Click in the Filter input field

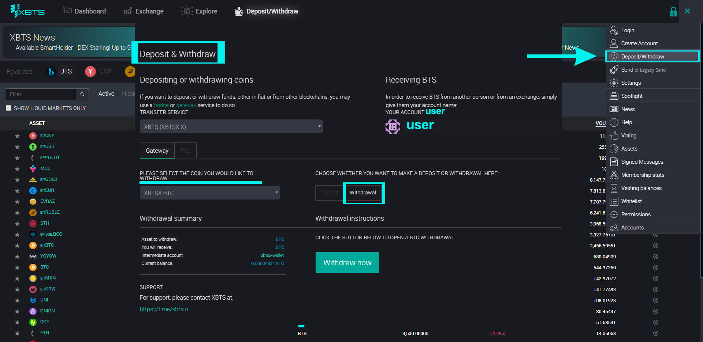click(41, 94)
